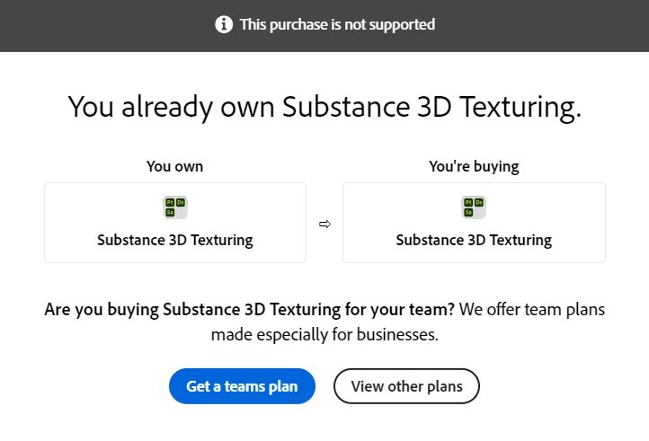Click the Substance 3D Texturing name in left card

pos(175,240)
